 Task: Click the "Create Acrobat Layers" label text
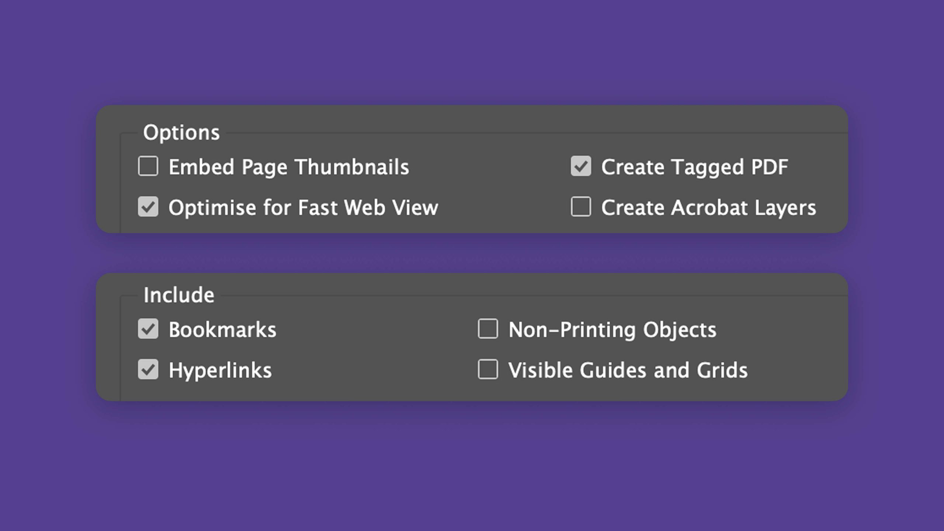pyautogui.click(x=708, y=208)
